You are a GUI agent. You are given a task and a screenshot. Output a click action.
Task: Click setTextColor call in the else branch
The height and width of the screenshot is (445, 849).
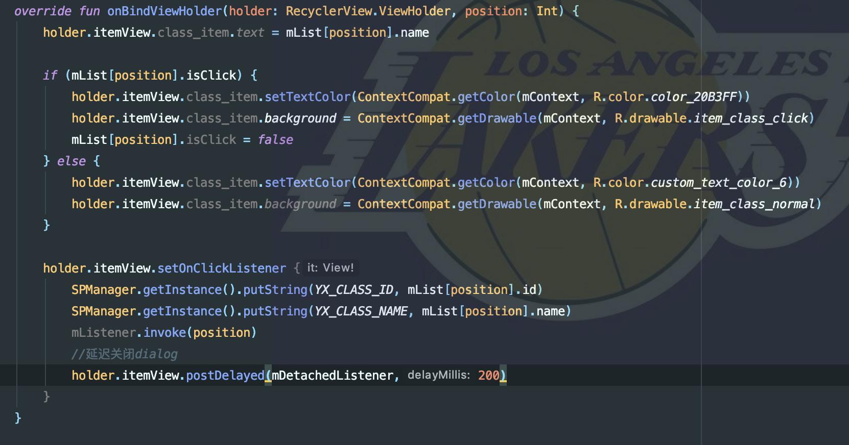click(308, 183)
